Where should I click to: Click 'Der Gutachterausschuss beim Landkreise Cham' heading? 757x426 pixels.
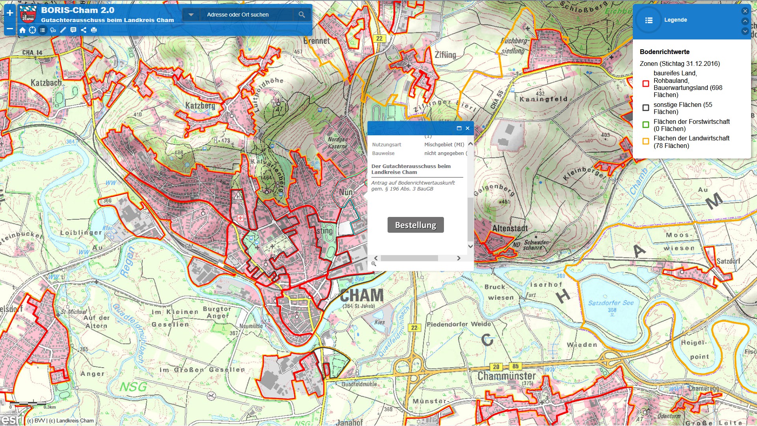pyautogui.click(x=411, y=169)
